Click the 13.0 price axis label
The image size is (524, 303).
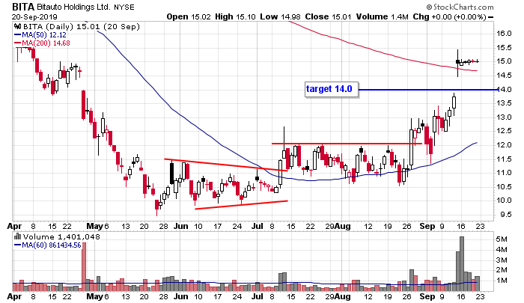coord(504,117)
